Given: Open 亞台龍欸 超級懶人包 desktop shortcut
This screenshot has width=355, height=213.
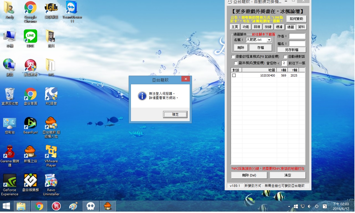Looking at the screenshot, I should coord(51,127).
